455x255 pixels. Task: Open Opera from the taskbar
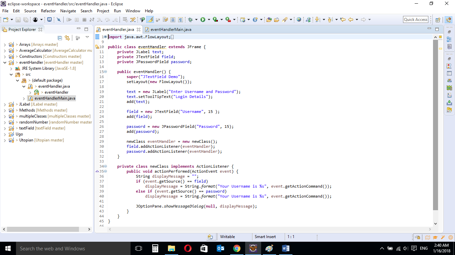pyautogui.click(x=188, y=248)
